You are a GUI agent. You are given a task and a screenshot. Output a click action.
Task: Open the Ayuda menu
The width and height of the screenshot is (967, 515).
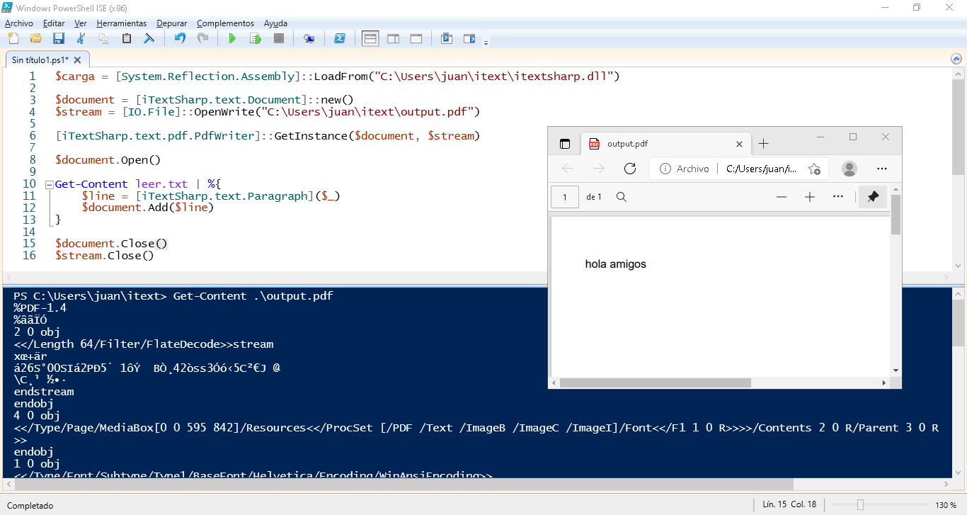point(275,23)
